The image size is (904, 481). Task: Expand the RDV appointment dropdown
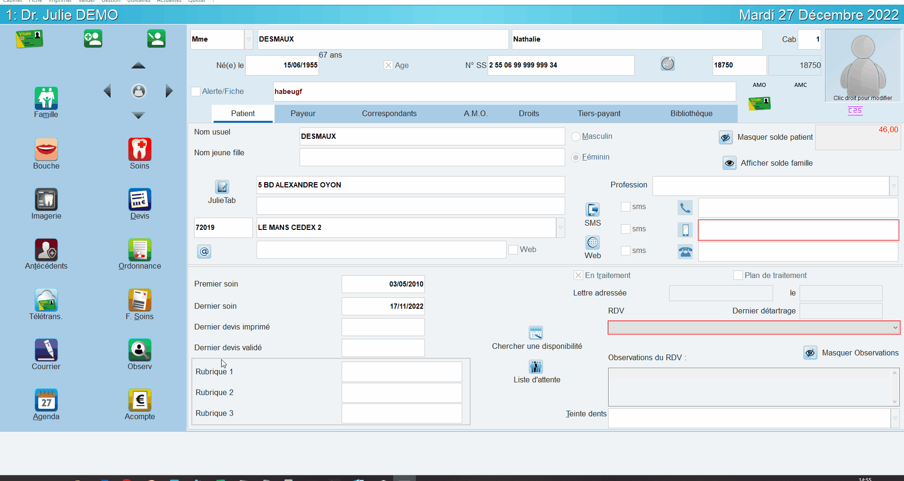pos(895,328)
